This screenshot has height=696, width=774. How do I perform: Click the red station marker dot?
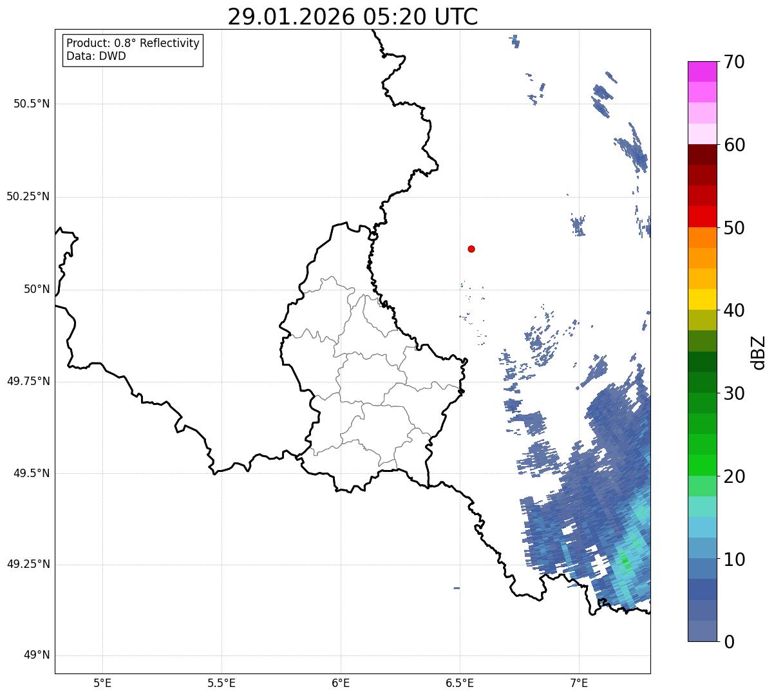click(471, 249)
